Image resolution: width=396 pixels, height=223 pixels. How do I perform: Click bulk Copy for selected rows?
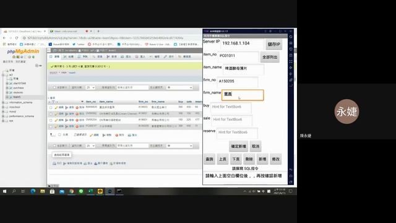tap(107, 135)
